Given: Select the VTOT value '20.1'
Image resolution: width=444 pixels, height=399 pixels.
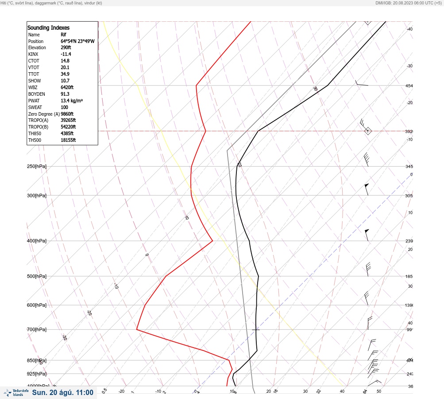Looking at the screenshot, I should pyautogui.click(x=65, y=67).
